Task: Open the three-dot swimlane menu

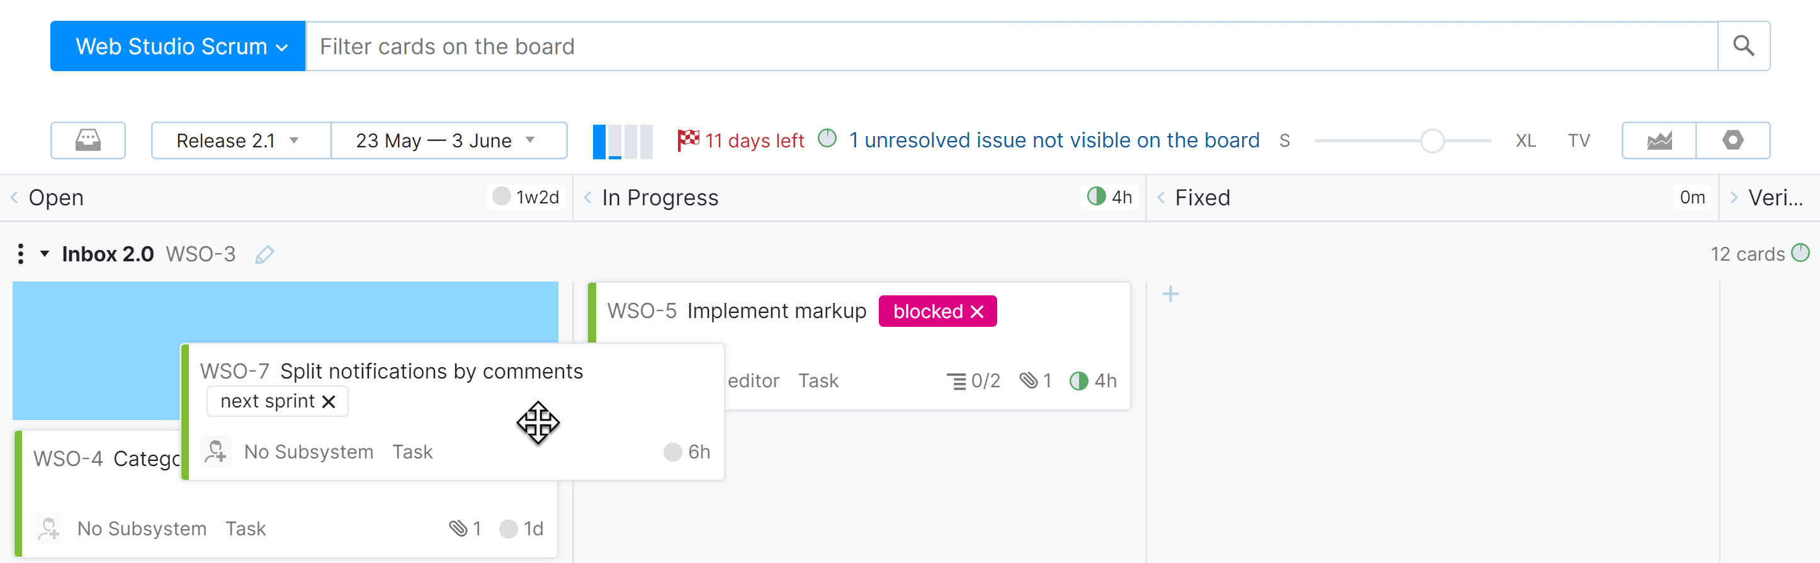Action: [21, 254]
